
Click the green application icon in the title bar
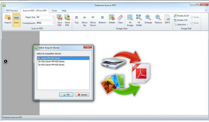coord(4,6)
